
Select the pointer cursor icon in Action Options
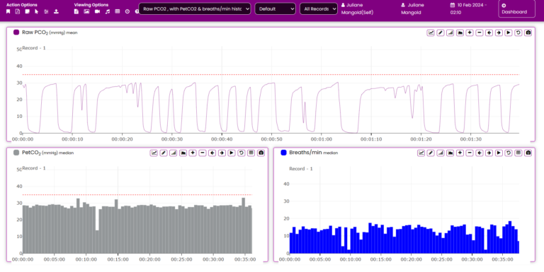[36, 11]
